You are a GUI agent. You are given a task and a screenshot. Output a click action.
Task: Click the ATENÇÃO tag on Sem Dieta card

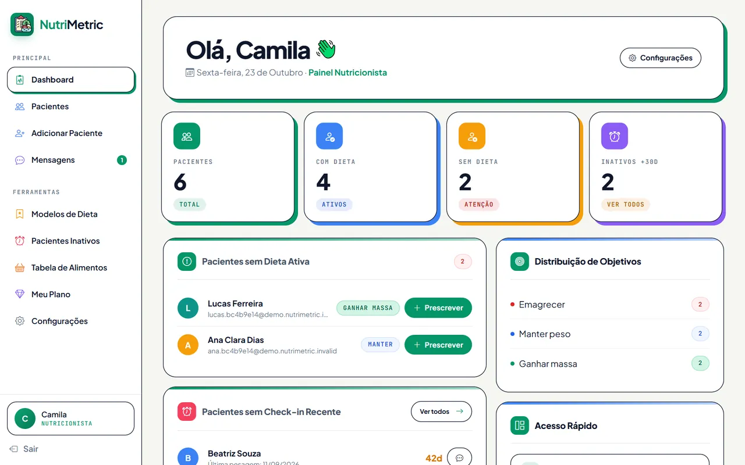(x=479, y=205)
